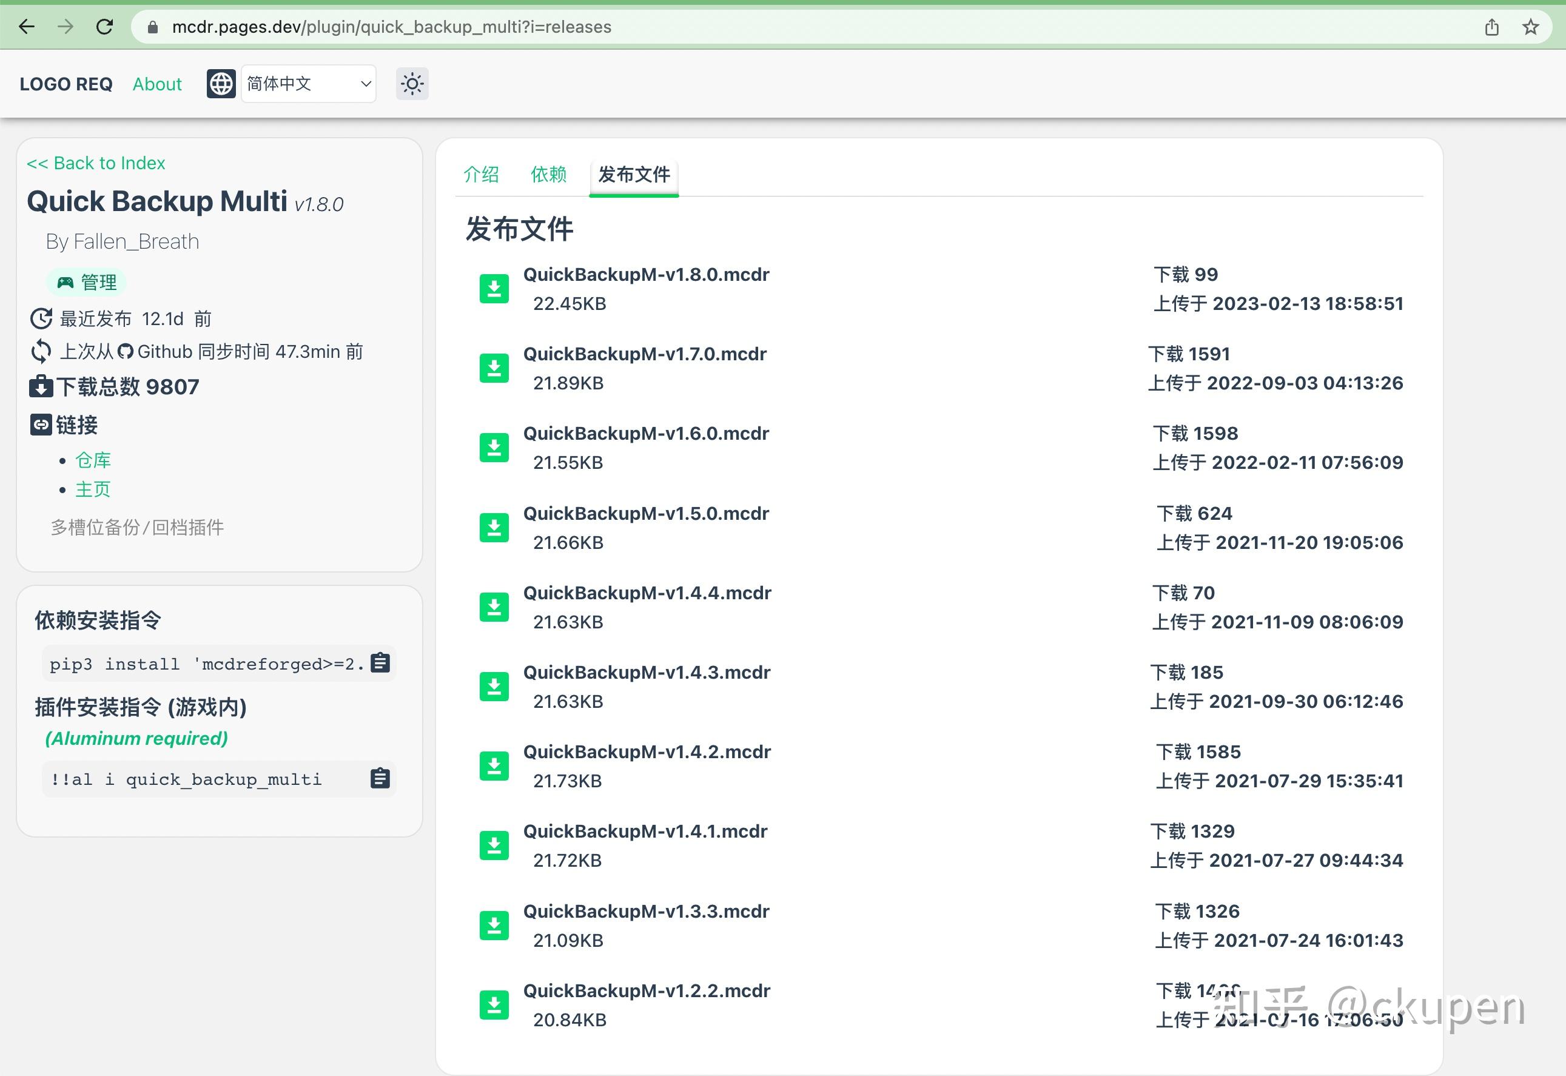Click the 管理 category badge
The image size is (1566, 1076).
point(87,283)
